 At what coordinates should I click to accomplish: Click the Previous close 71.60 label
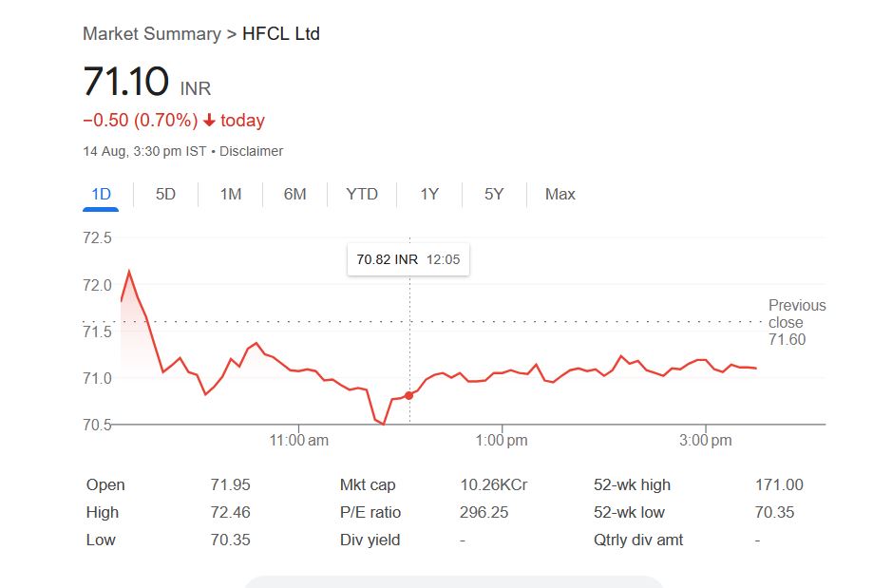pos(796,322)
